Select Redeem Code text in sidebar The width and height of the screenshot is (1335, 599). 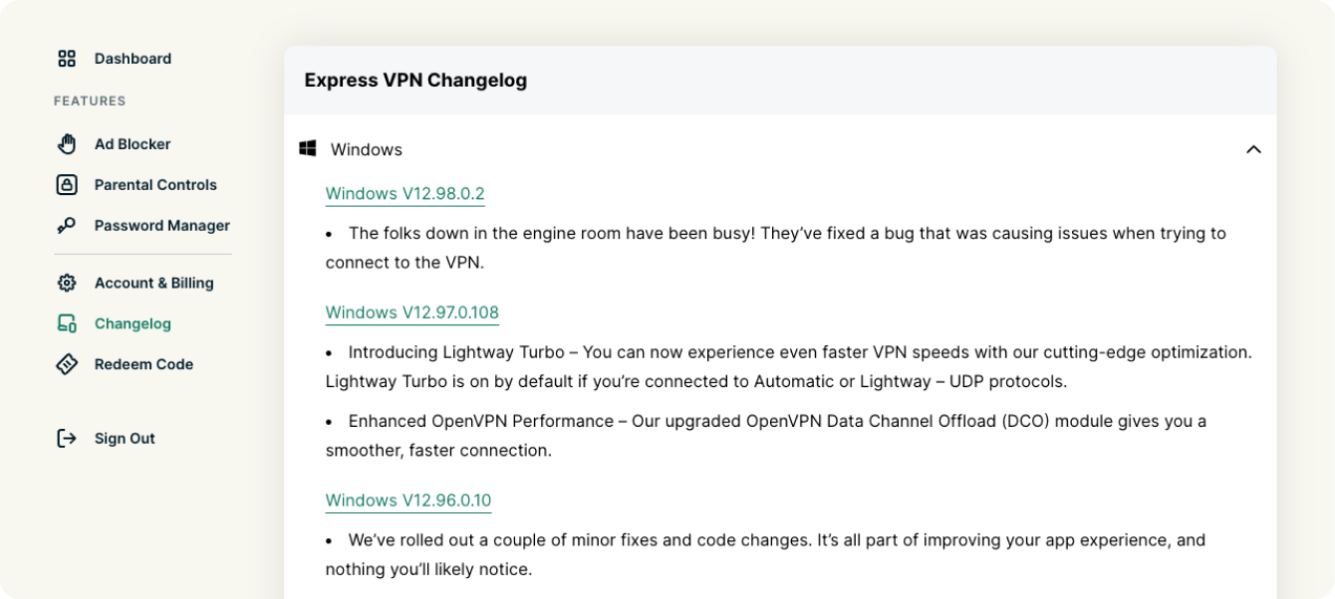143,365
